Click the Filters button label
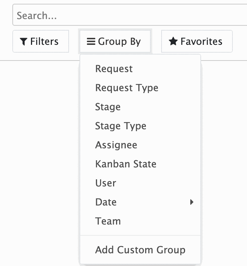Screen dimensions: 247x266 [44, 41]
